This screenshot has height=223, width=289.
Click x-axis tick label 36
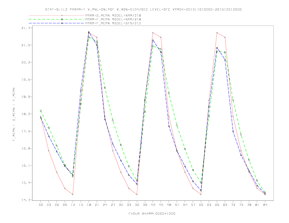(137, 205)
